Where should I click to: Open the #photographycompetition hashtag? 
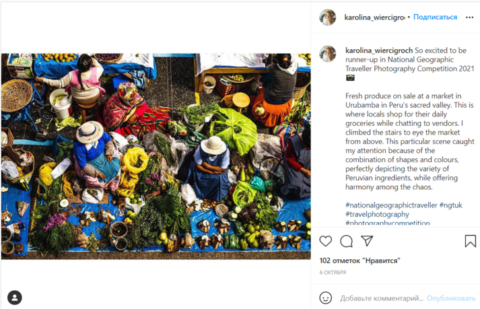(388, 223)
